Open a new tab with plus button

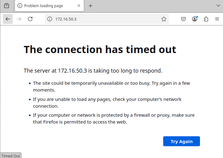[91, 6]
